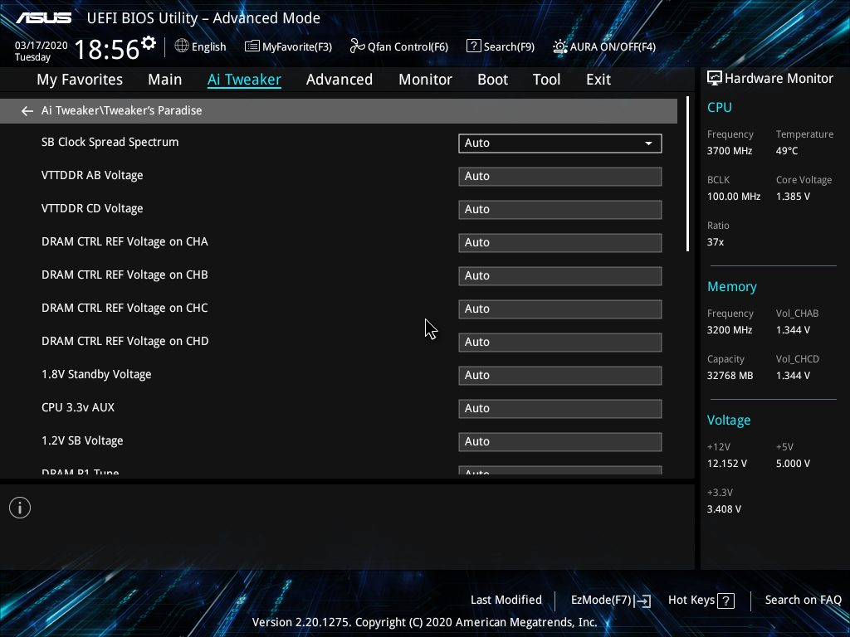Click the 12.152 V reading
850x637 pixels.
coord(727,464)
